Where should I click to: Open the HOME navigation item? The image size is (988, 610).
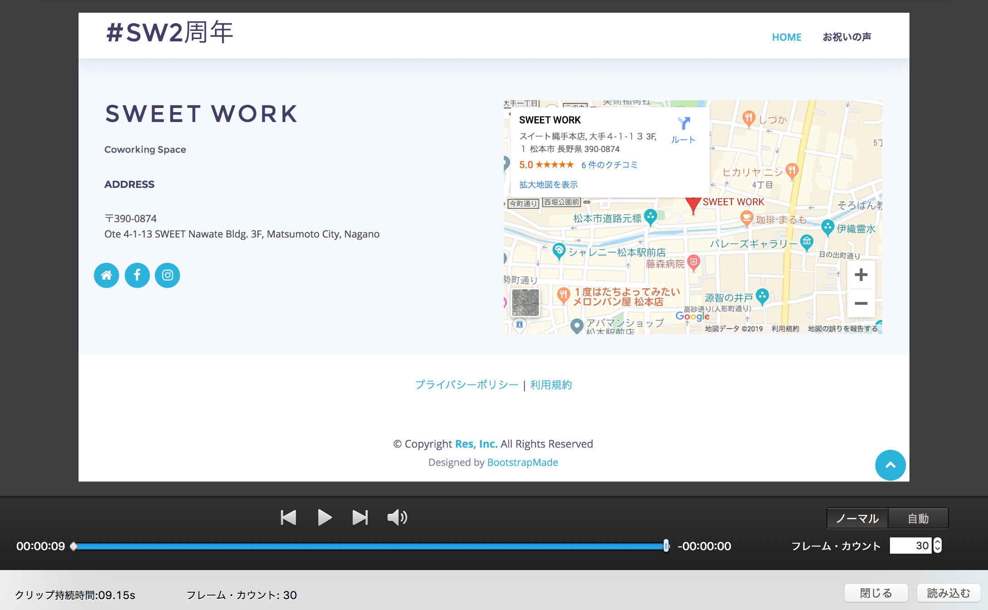click(x=787, y=37)
